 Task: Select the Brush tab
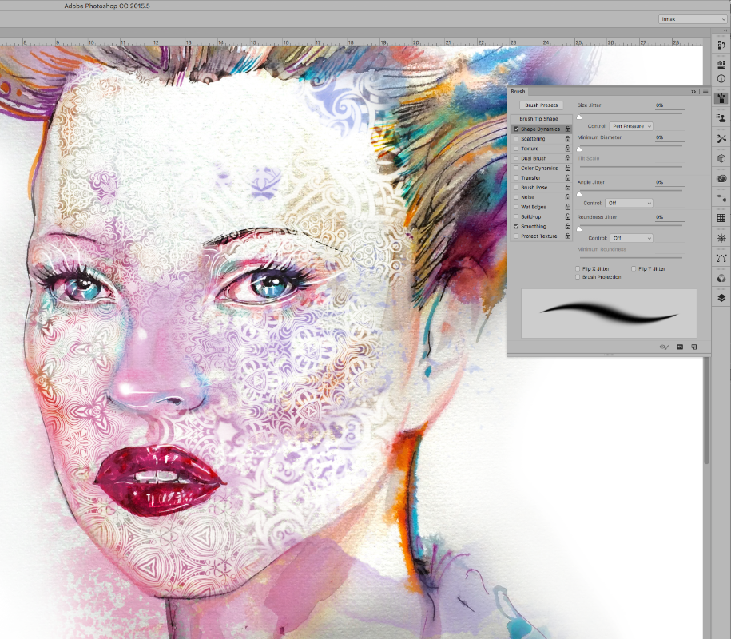(518, 92)
